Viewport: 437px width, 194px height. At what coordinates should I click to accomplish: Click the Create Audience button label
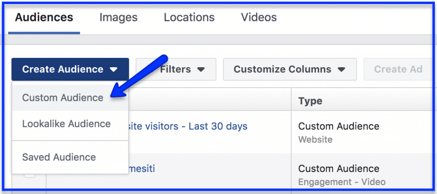(63, 69)
